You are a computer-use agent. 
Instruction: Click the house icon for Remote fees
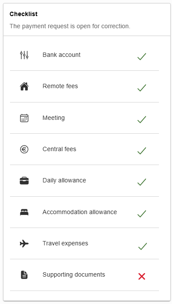[24, 86]
